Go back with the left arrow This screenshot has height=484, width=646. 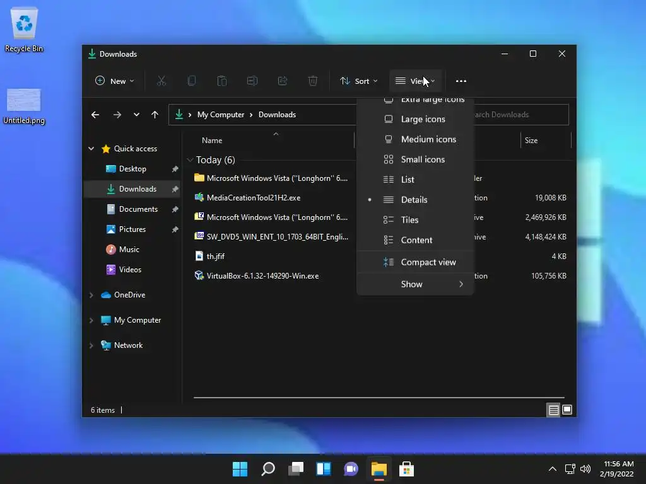95,115
